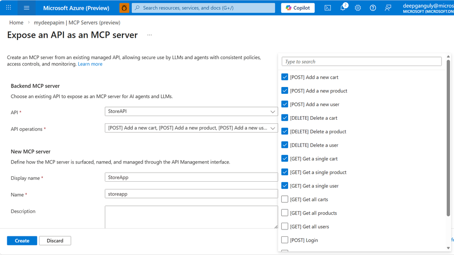Viewport: 454px width, 255px height.
Task: Click the operations list vertical scrollbar
Action: coord(448,137)
